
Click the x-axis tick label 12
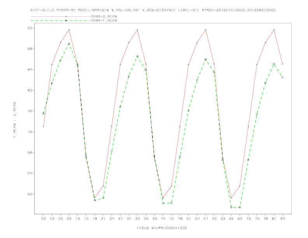78,219
